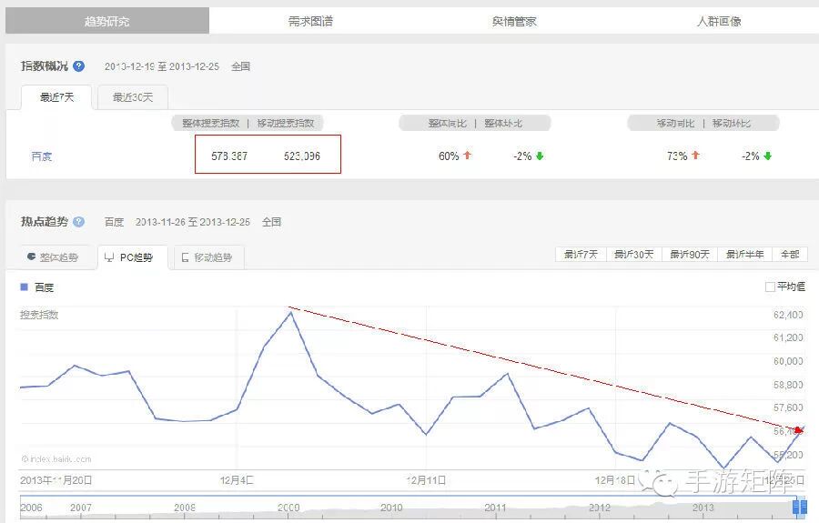Click the 2013年11月20日 axis label

[56, 480]
